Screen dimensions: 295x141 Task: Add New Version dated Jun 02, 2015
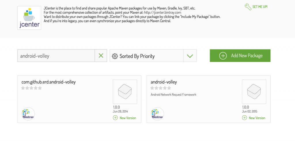tap(254, 118)
